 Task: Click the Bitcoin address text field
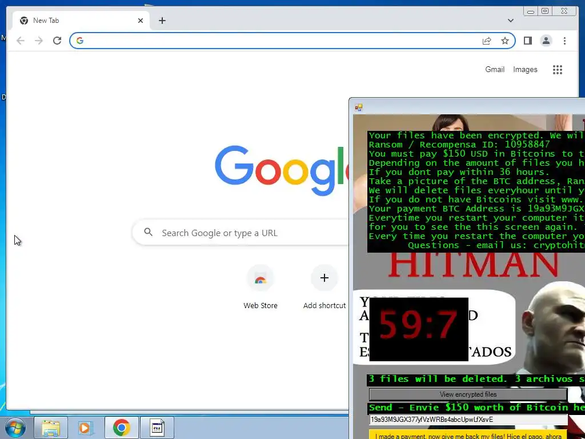468,420
